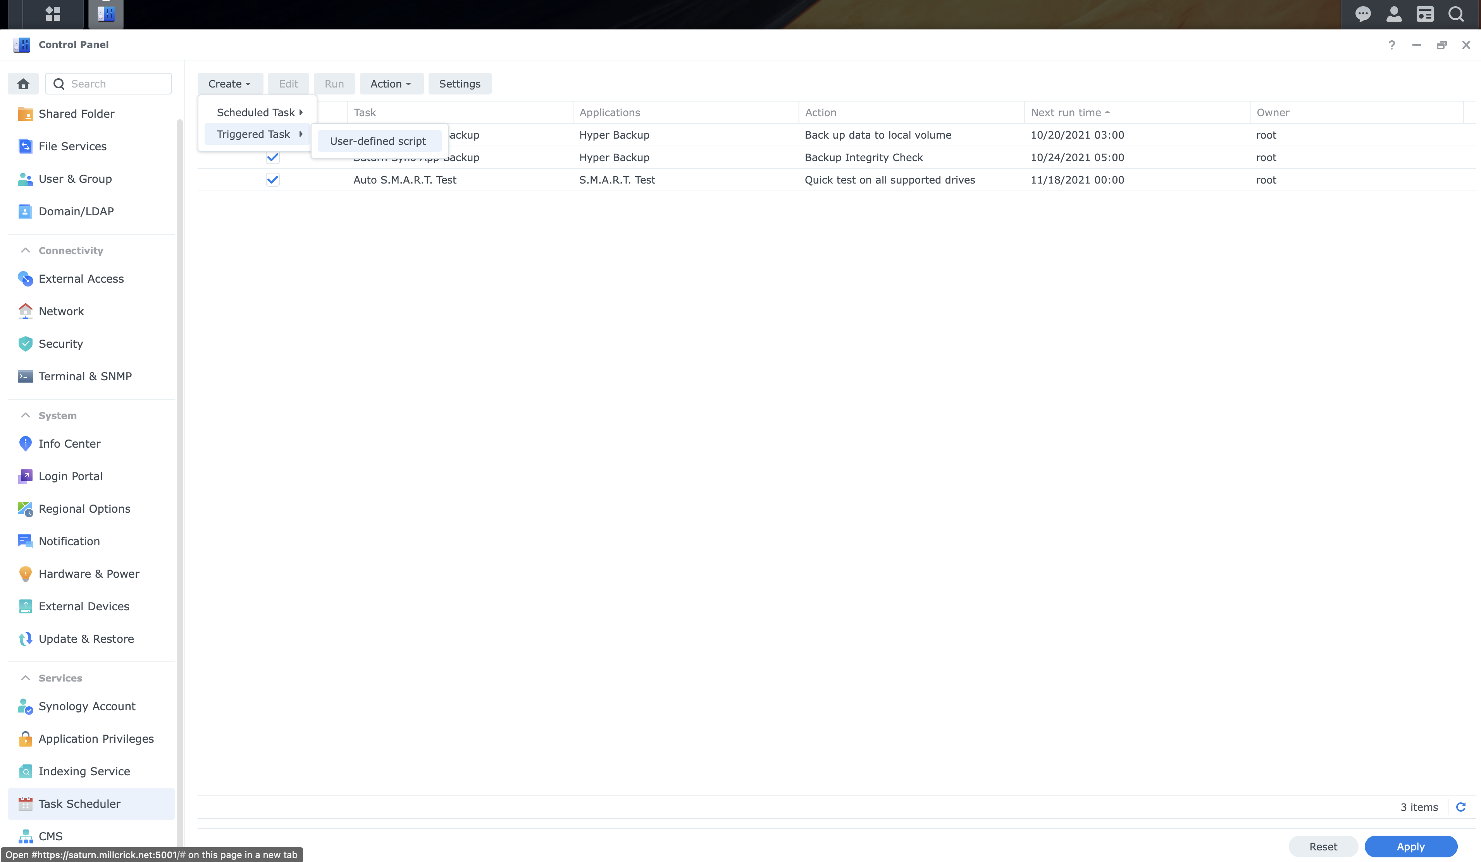
Task: Click the Update & Restore icon
Action: pyautogui.click(x=25, y=638)
